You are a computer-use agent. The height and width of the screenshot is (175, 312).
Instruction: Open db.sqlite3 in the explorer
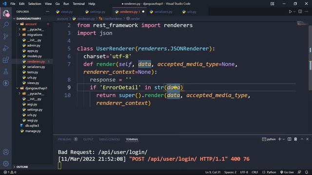tap(33, 125)
